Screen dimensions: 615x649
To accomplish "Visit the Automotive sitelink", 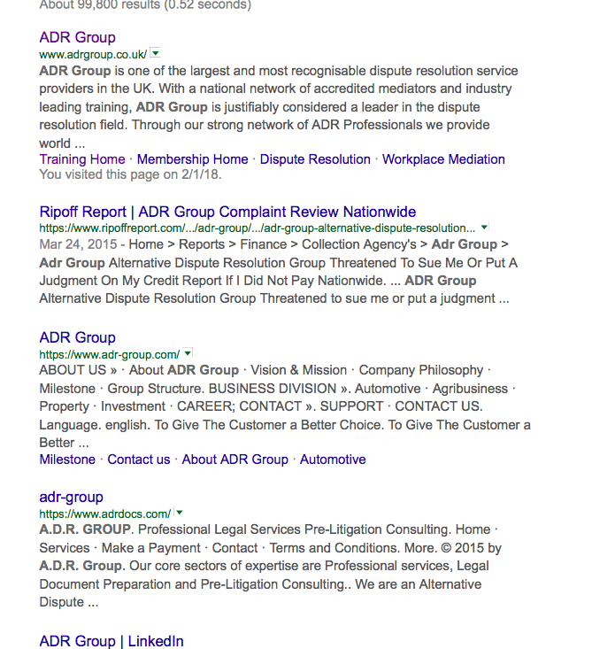I will [333, 460].
